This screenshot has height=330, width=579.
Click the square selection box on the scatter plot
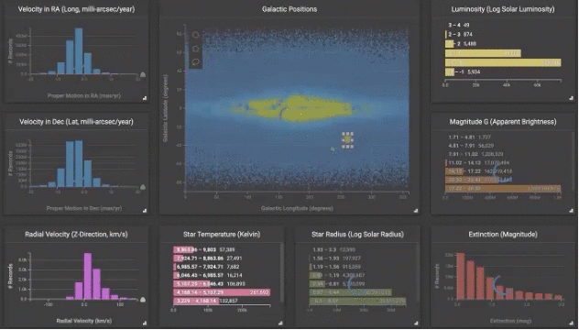[347, 140]
